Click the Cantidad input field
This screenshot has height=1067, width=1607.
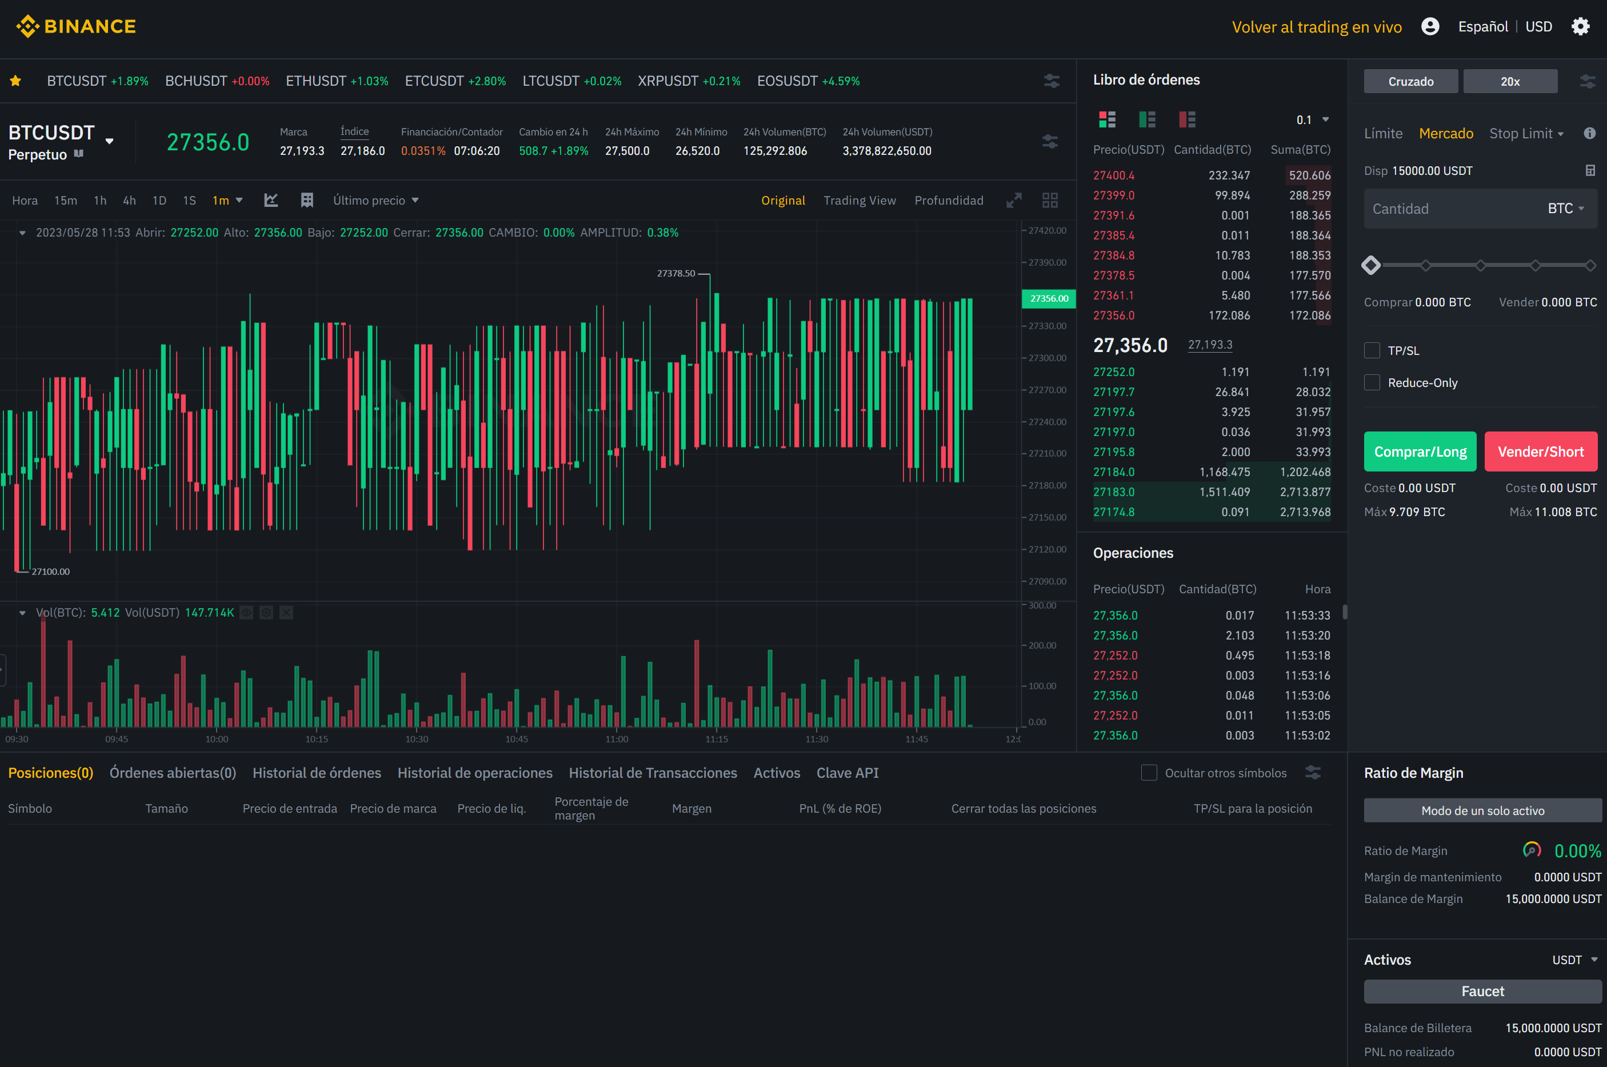1480,209
